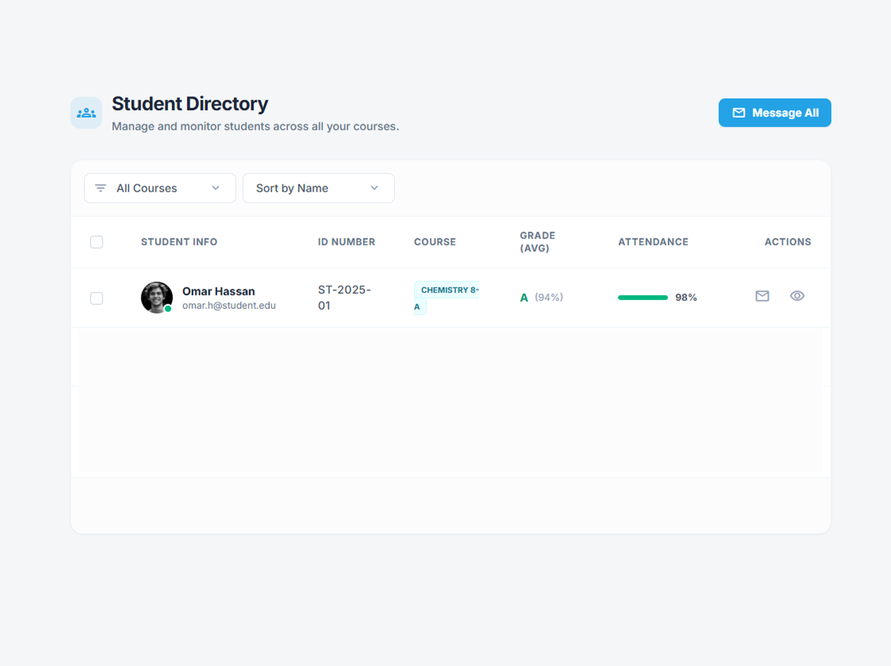Tick the checkbox for Omar Hassan
The image size is (891, 666).
coord(96,298)
